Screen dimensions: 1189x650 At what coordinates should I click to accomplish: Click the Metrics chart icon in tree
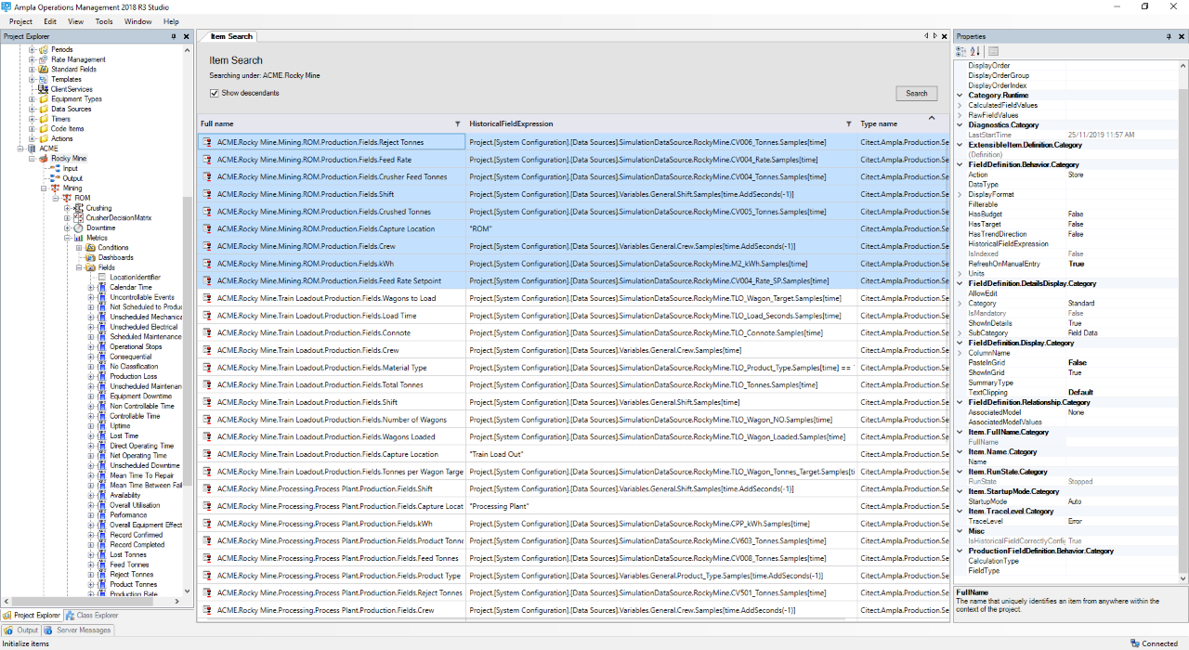click(x=78, y=238)
